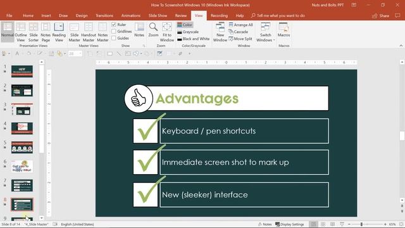Open Display Settings in status bar
The height and width of the screenshot is (228, 405).
(x=290, y=224)
